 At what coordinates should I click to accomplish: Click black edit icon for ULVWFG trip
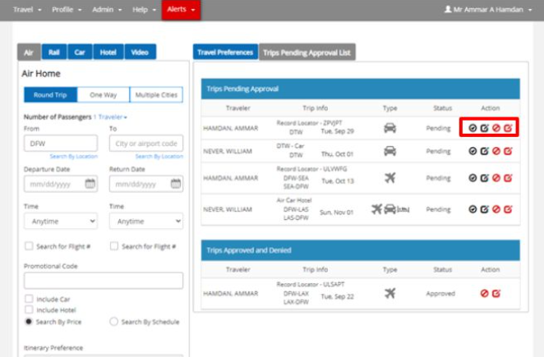[484, 178]
